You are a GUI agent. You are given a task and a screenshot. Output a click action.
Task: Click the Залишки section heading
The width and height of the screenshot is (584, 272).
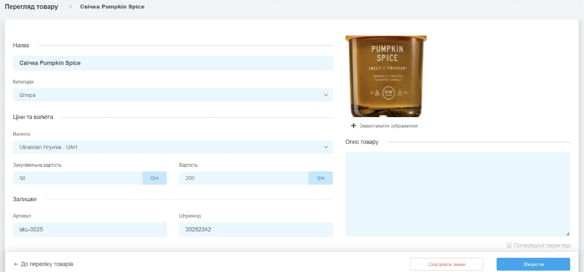coord(25,199)
